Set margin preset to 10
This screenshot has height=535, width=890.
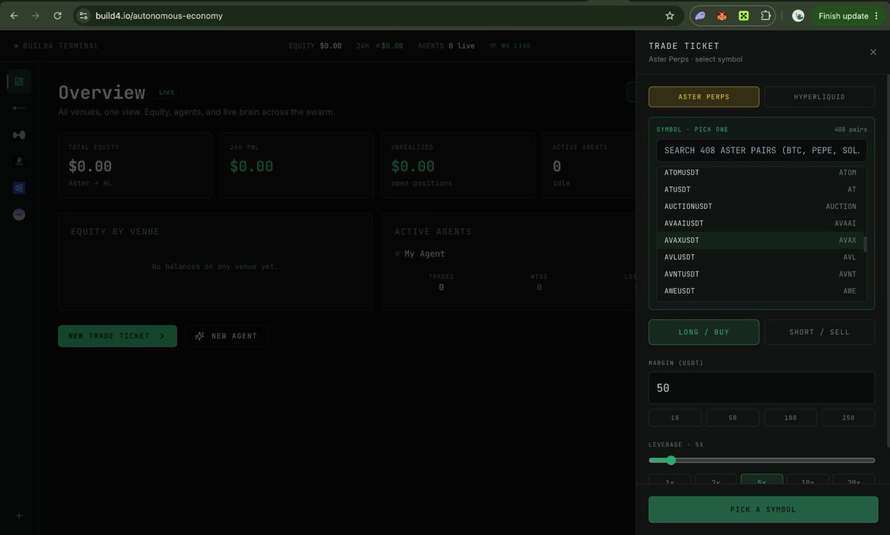click(x=675, y=418)
